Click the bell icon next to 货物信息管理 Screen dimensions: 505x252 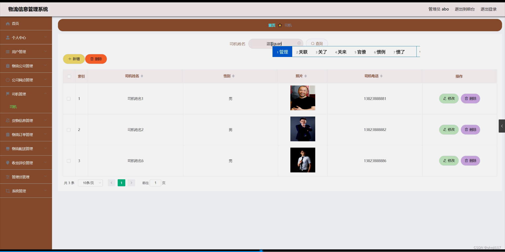[8, 120]
